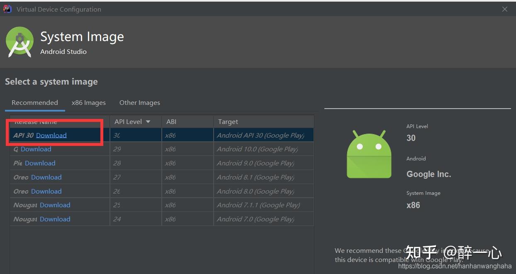516x274 pixels.
Task: Switch to the Other Images tab
Action: coord(139,103)
